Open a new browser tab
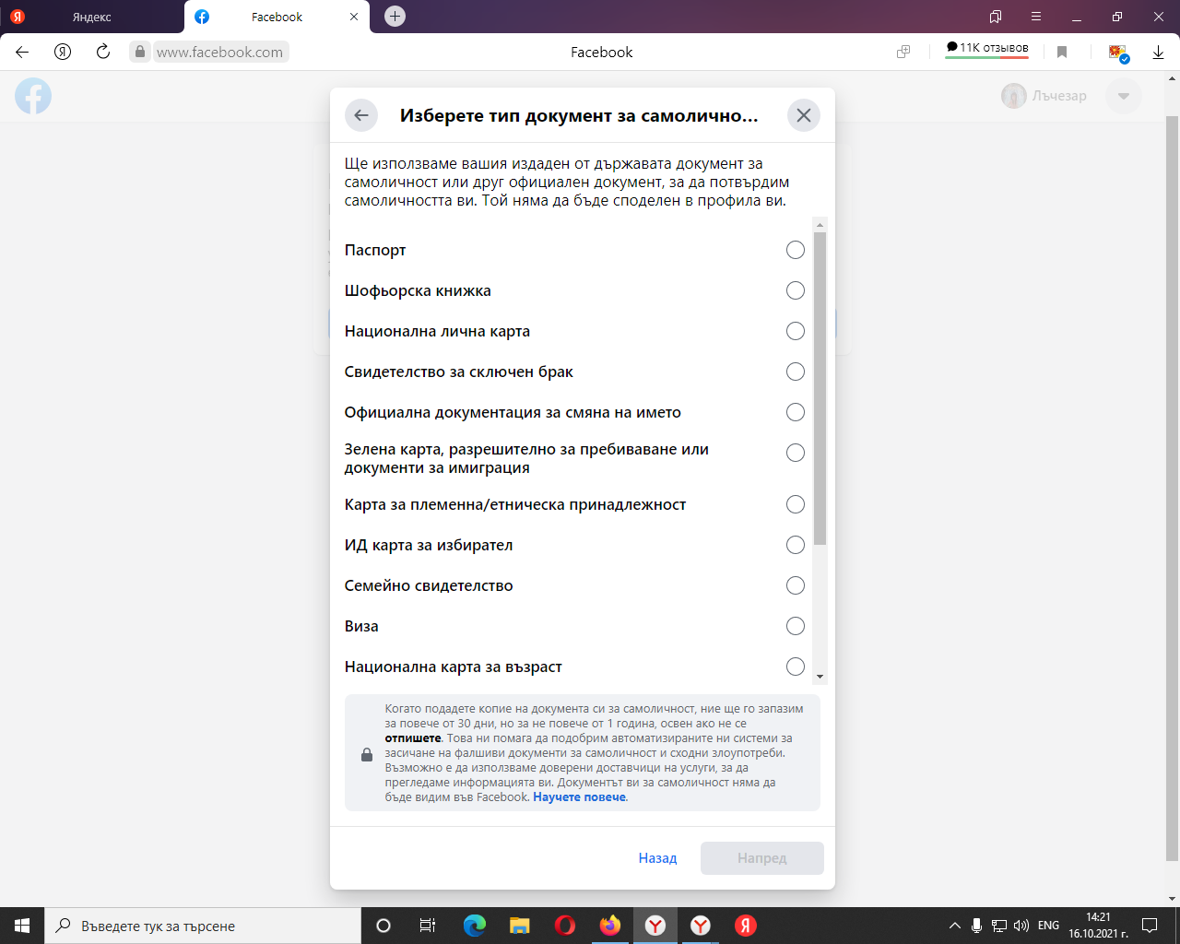 pyautogui.click(x=395, y=17)
